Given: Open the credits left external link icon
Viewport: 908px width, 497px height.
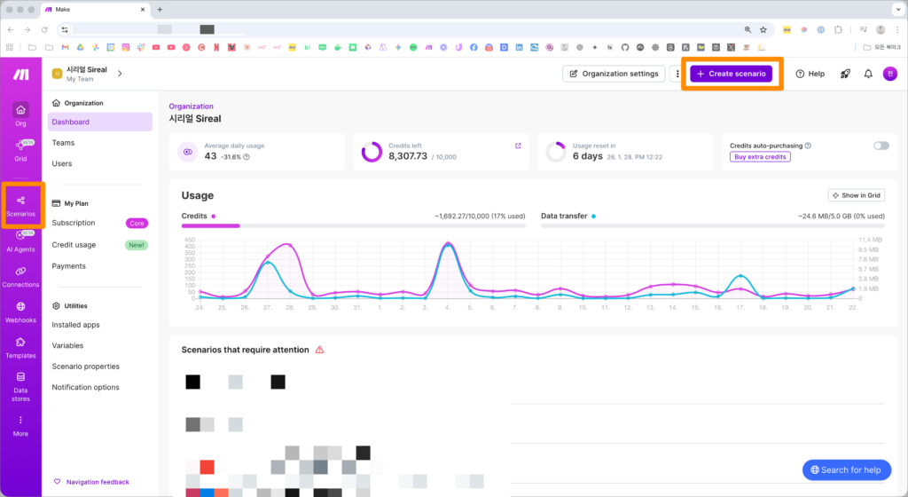Looking at the screenshot, I should 518,146.
